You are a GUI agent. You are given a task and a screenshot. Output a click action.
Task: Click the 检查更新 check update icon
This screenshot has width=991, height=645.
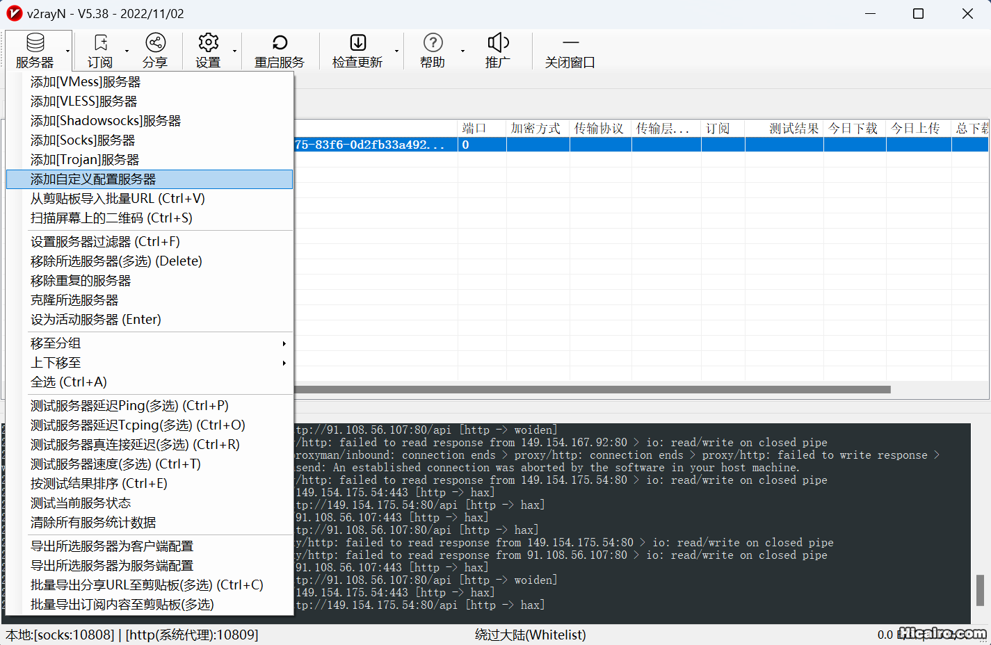tap(357, 50)
